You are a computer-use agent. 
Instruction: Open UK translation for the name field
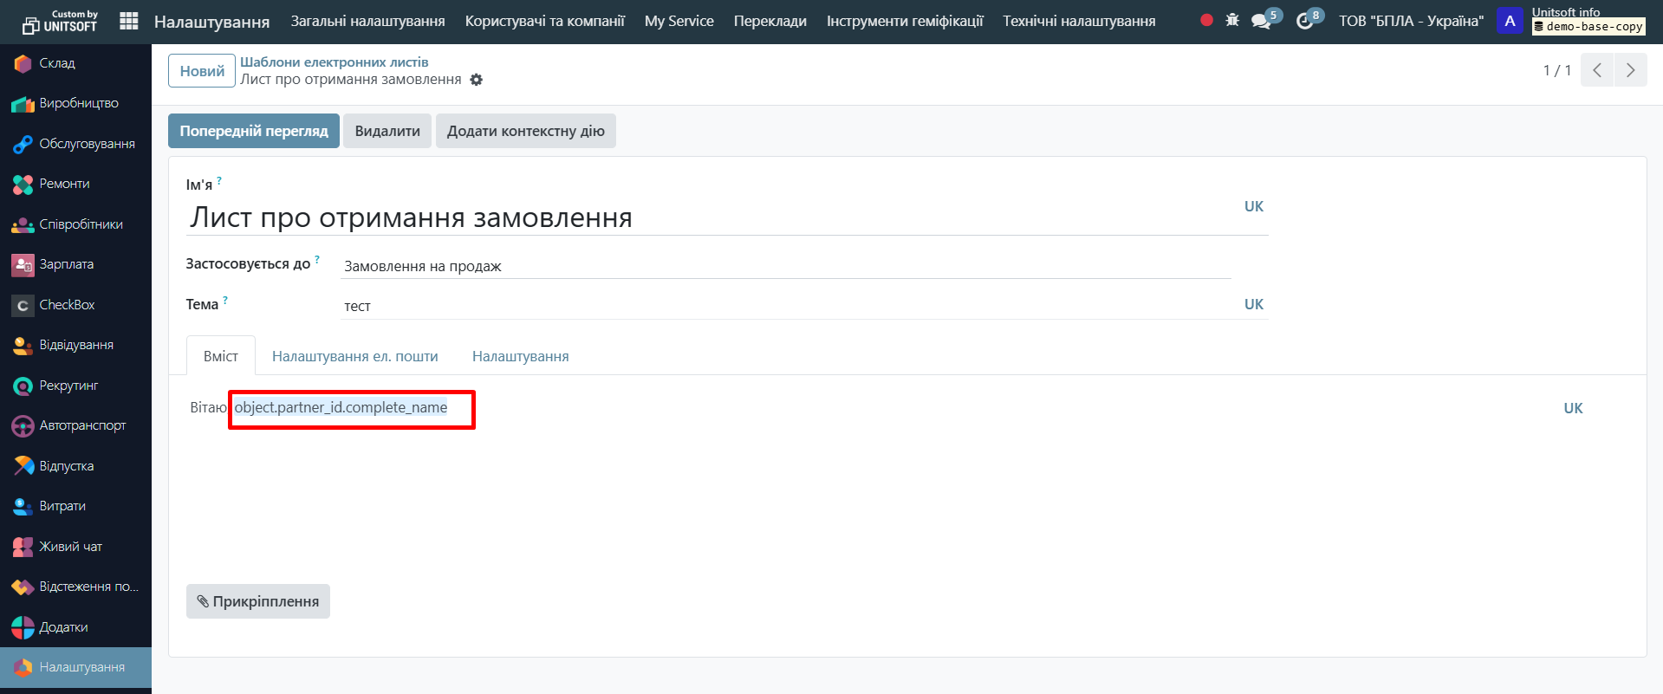(1253, 206)
